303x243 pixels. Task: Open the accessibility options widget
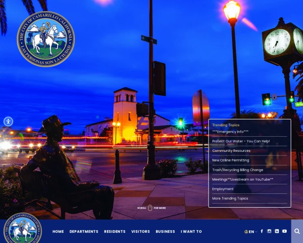(x=8, y=121)
